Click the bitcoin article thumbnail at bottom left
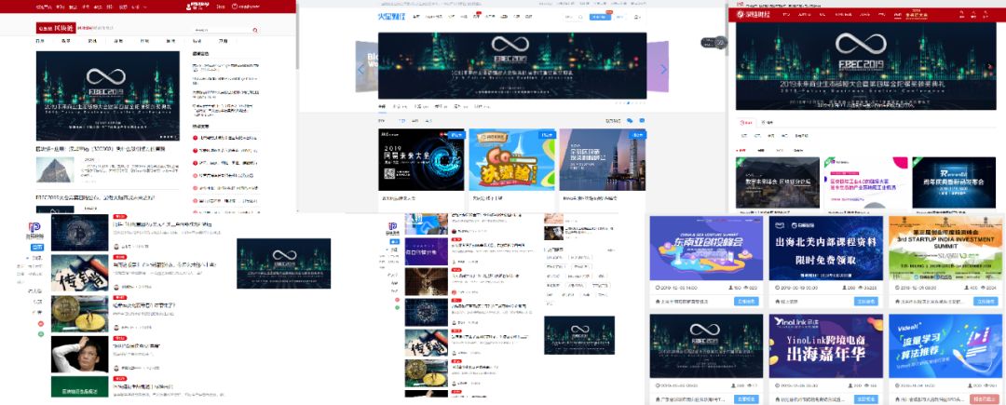The width and height of the screenshot is (1006, 405). tap(79, 235)
